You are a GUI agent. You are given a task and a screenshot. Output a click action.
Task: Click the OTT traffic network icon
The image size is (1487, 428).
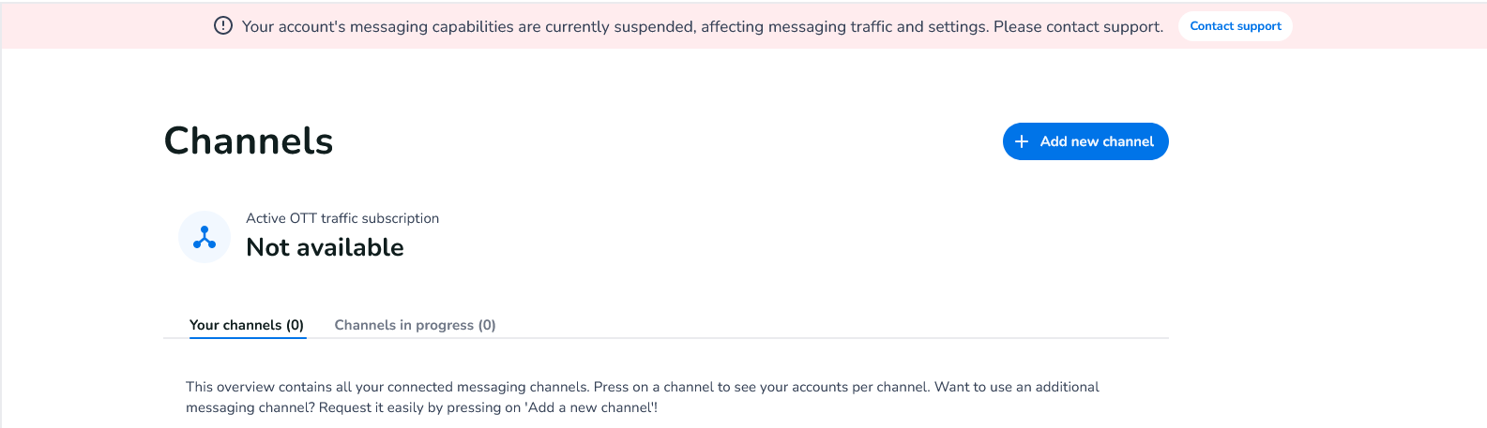205,237
